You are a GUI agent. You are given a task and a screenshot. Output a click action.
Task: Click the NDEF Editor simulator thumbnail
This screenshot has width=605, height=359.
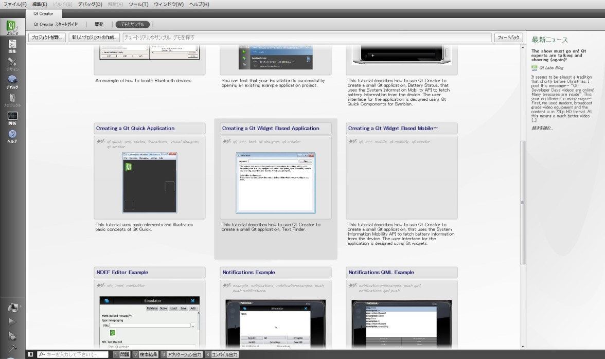coord(150,322)
